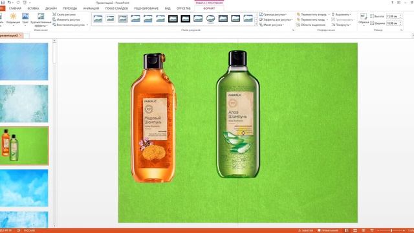The height and width of the screenshot is (233, 414).
Task: Open the ПОКАЗ СЛАЙДОВ ribbon tab
Action: point(116,8)
